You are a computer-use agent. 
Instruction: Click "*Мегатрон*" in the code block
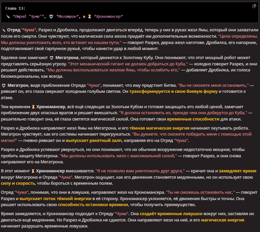pyautogui.click(x=67, y=17)
